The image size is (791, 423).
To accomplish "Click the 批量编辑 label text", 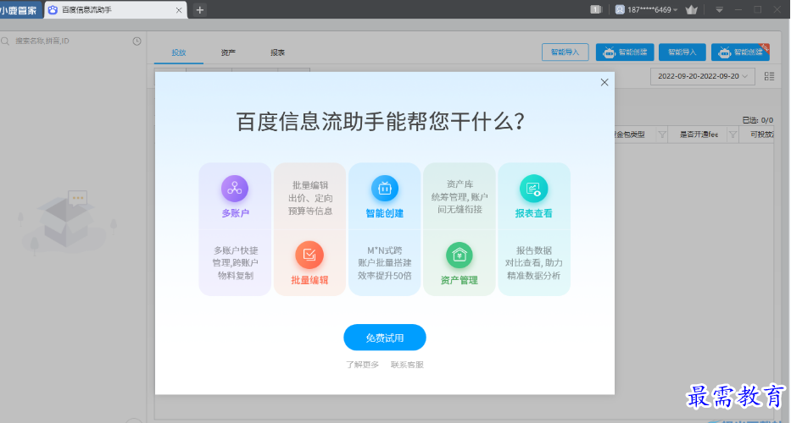I will (x=309, y=280).
